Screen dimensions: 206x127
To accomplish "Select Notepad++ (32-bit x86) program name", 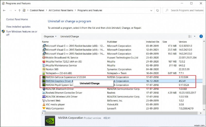I will click(x=59, y=73).
